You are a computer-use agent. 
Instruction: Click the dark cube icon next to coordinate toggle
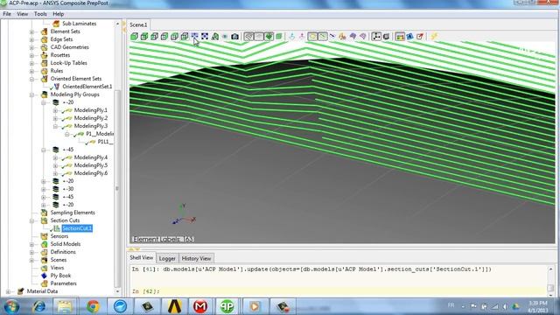(387, 36)
